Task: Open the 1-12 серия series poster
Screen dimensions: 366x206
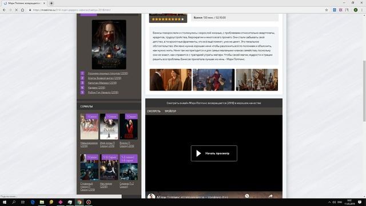Action: point(109,167)
